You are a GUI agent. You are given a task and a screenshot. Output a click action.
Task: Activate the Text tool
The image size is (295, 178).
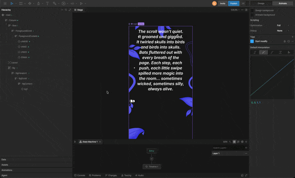(47, 3)
